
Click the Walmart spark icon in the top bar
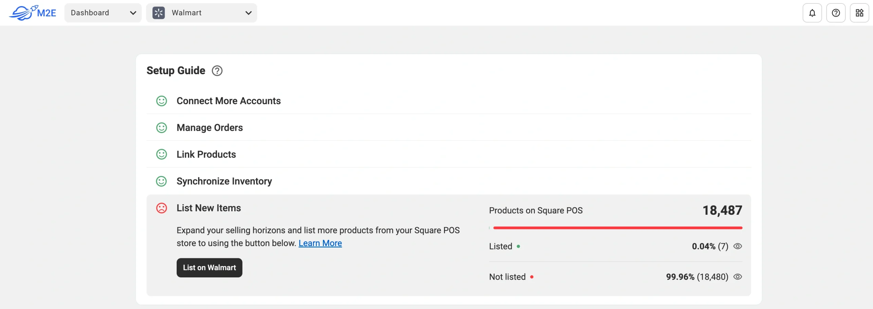point(159,13)
